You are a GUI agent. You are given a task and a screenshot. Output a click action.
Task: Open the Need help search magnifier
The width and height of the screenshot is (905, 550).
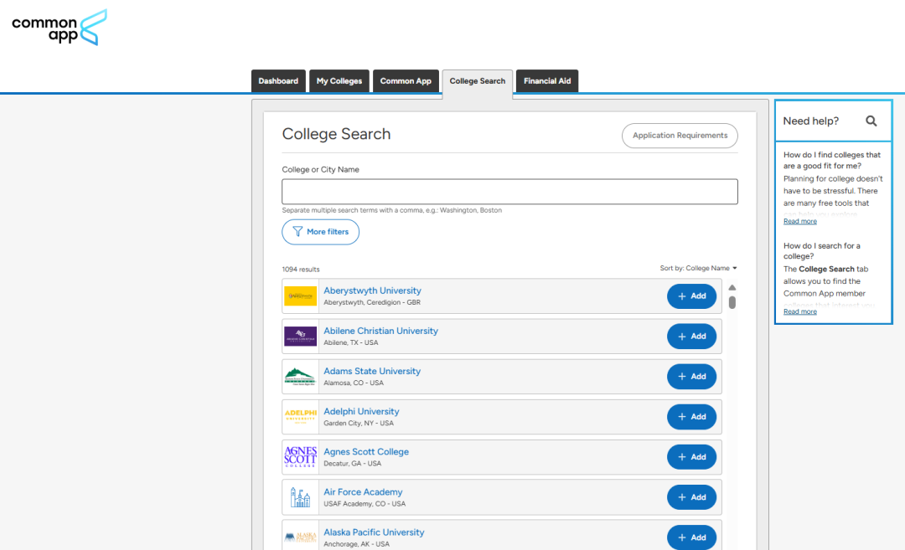pyautogui.click(x=871, y=121)
